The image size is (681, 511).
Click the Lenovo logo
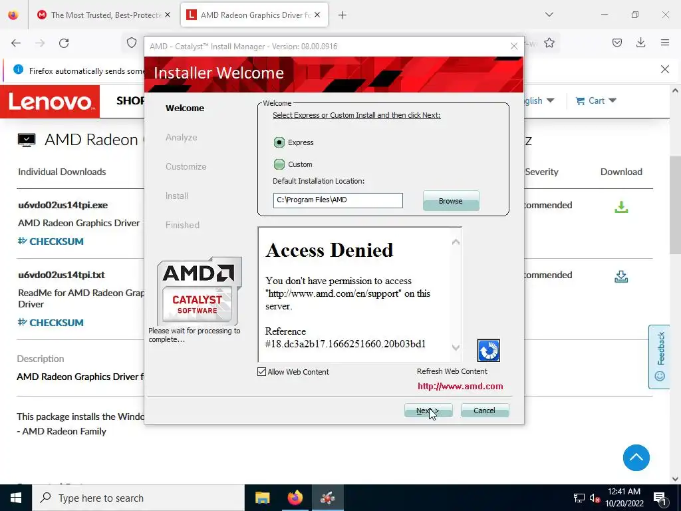coord(50,102)
